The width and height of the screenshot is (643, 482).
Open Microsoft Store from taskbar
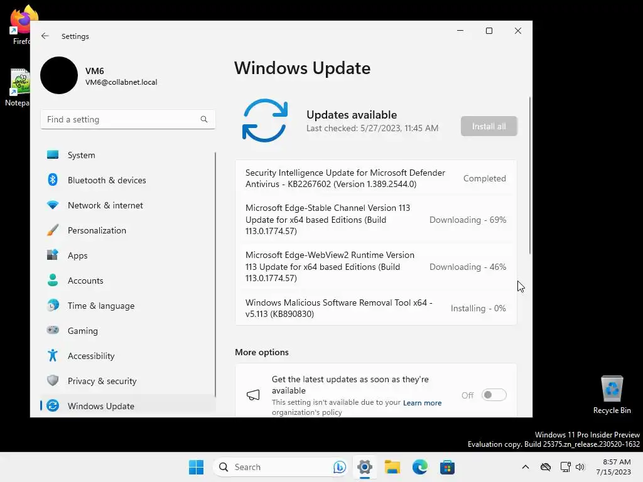(447, 467)
